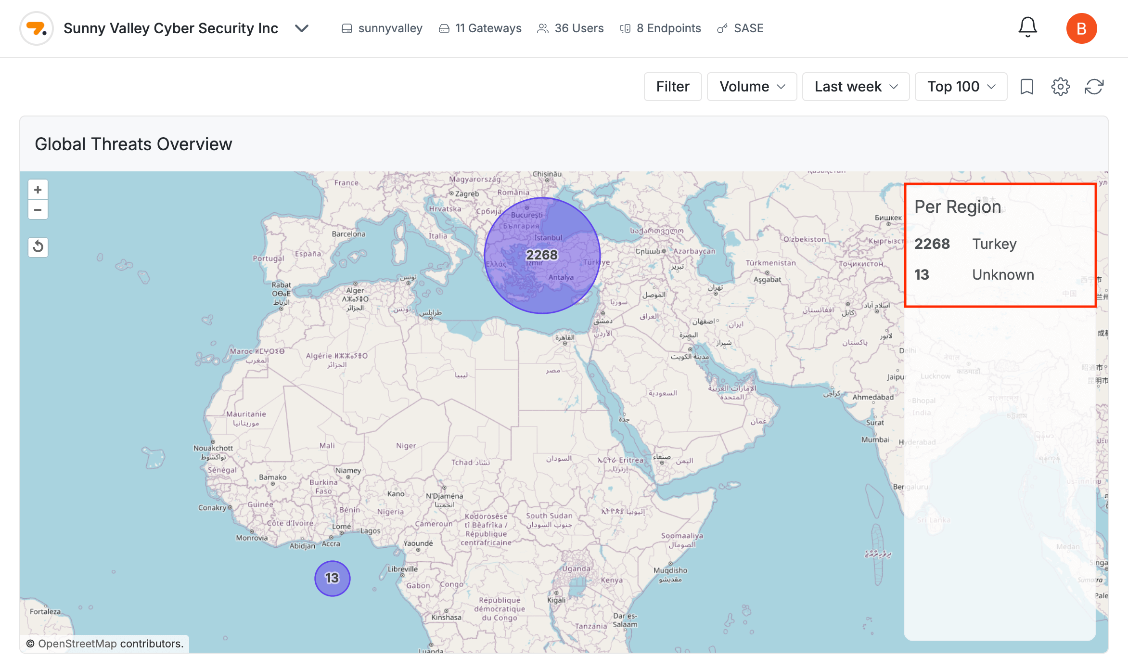Expand the Volume dropdown

coord(752,87)
